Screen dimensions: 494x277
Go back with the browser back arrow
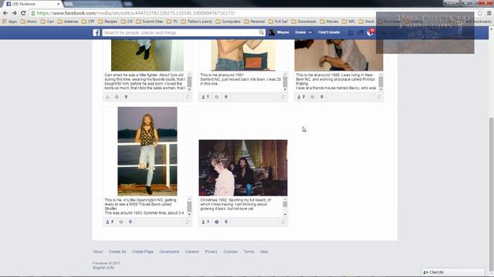pos(5,13)
